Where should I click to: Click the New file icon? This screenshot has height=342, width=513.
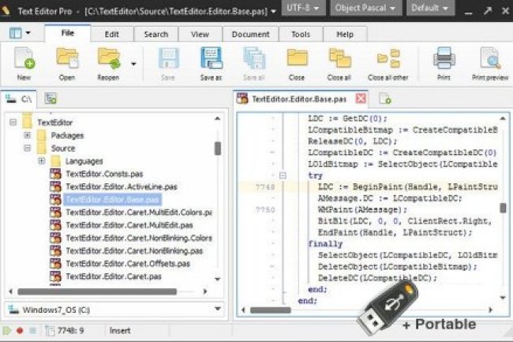click(24, 61)
